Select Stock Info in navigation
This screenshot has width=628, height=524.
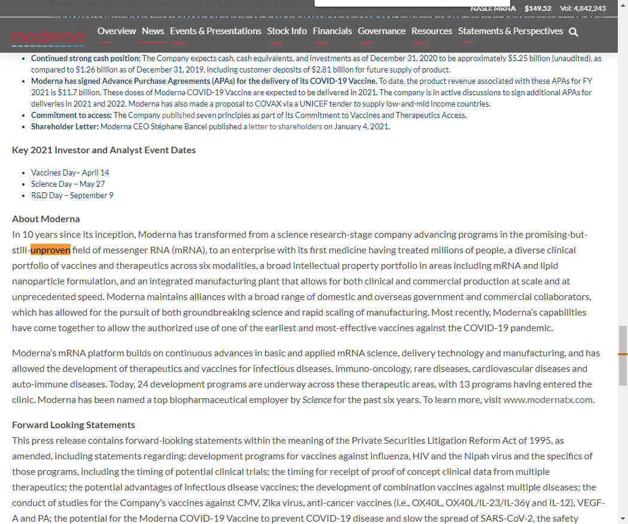point(286,31)
